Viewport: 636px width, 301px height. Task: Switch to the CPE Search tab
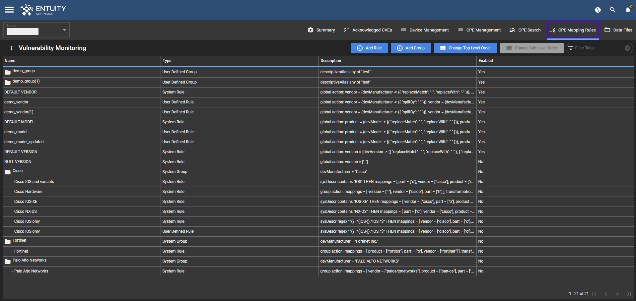point(525,30)
